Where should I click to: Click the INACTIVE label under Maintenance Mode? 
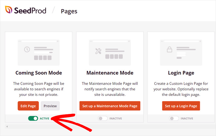[x=116, y=118]
